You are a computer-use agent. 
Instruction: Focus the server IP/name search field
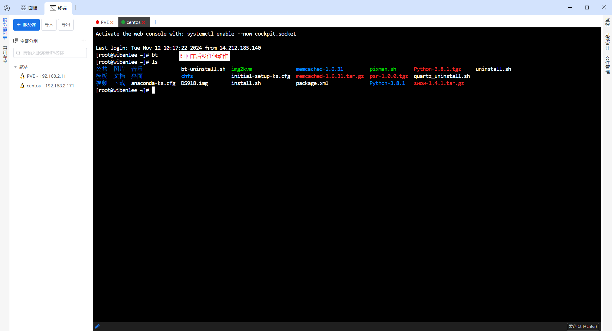point(50,53)
